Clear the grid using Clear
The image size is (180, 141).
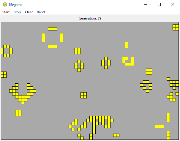pos(29,12)
